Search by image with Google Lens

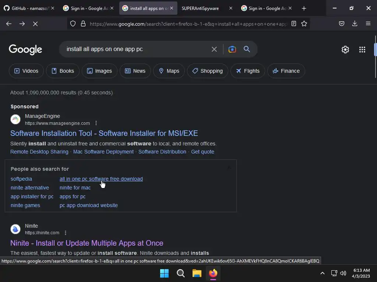232,50
